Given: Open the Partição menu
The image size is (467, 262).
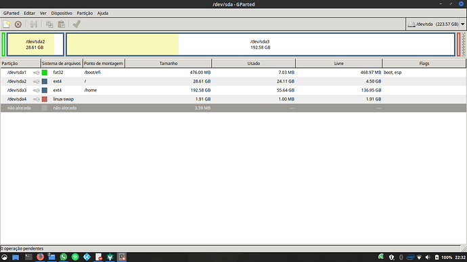Looking at the screenshot, I should click(x=85, y=13).
